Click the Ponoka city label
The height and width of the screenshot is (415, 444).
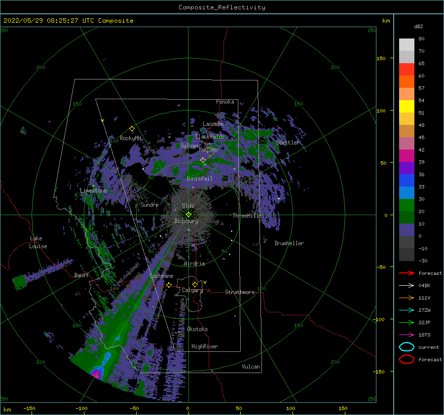(225, 102)
